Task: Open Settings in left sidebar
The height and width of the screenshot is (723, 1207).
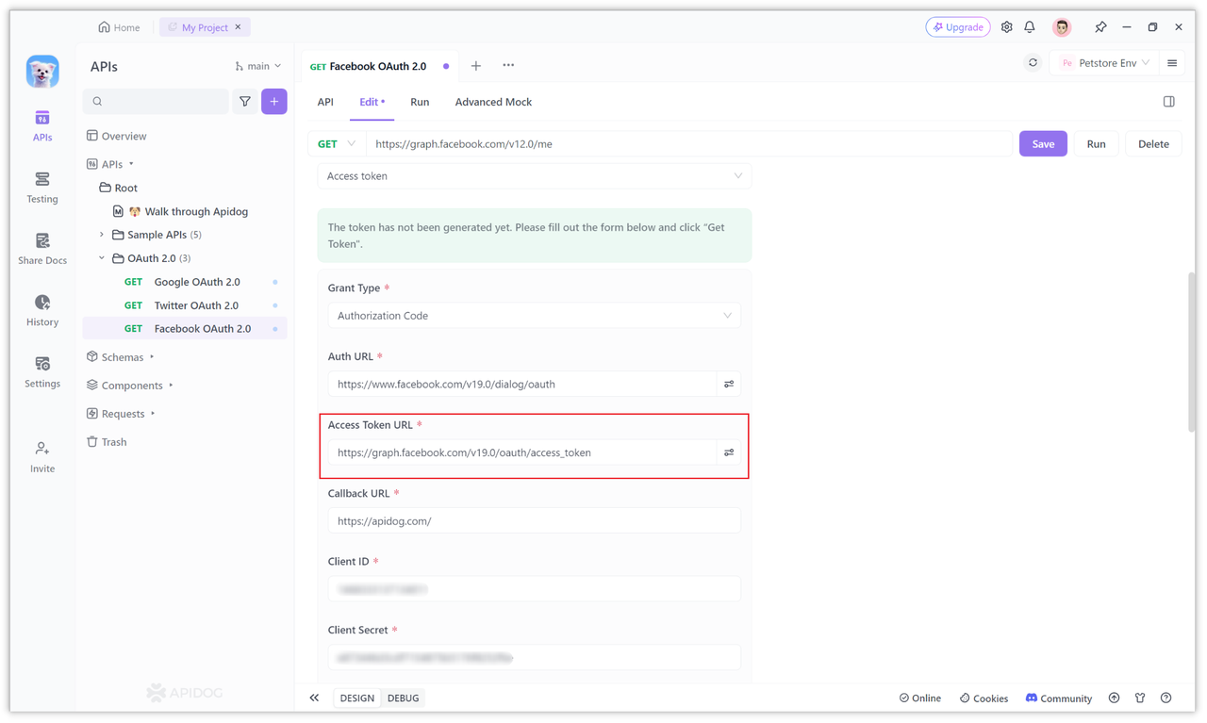Action: click(x=42, y=371)
